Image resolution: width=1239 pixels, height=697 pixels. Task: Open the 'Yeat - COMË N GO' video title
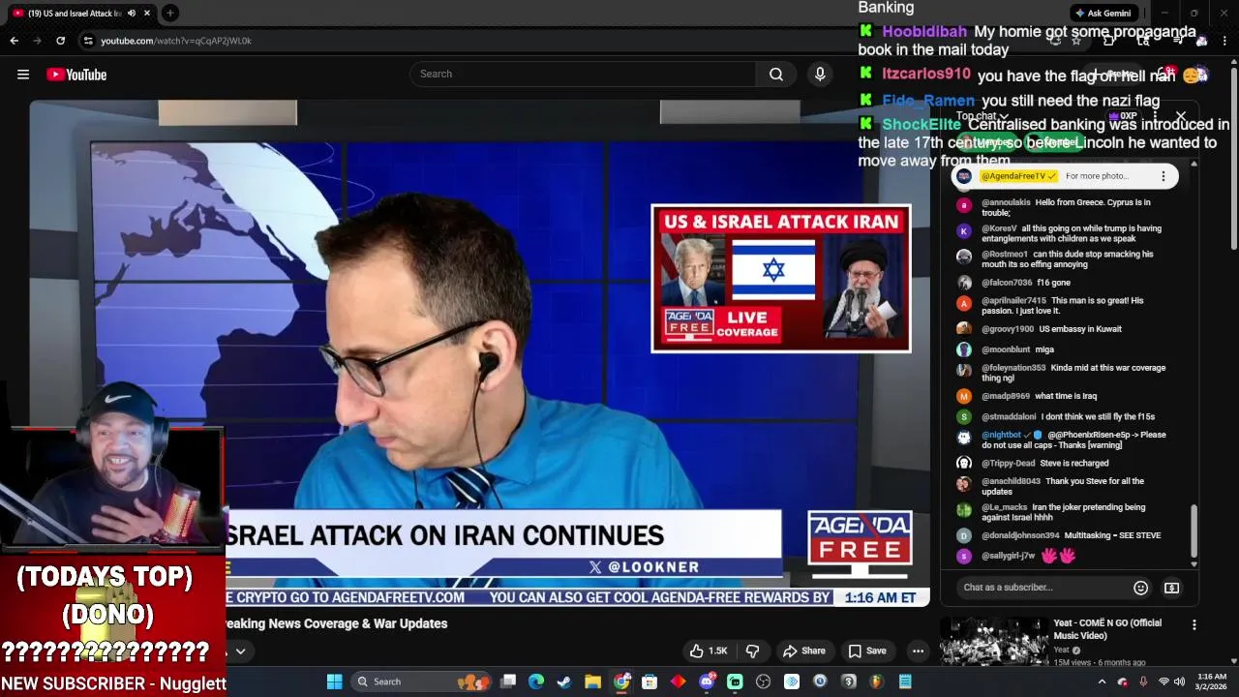click(1107, 628)
